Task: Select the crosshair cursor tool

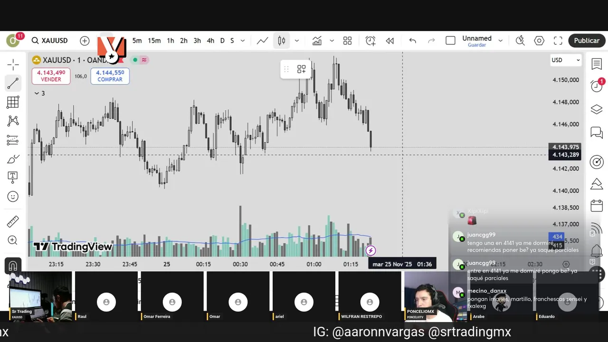Action: click(x=13, y=64)
